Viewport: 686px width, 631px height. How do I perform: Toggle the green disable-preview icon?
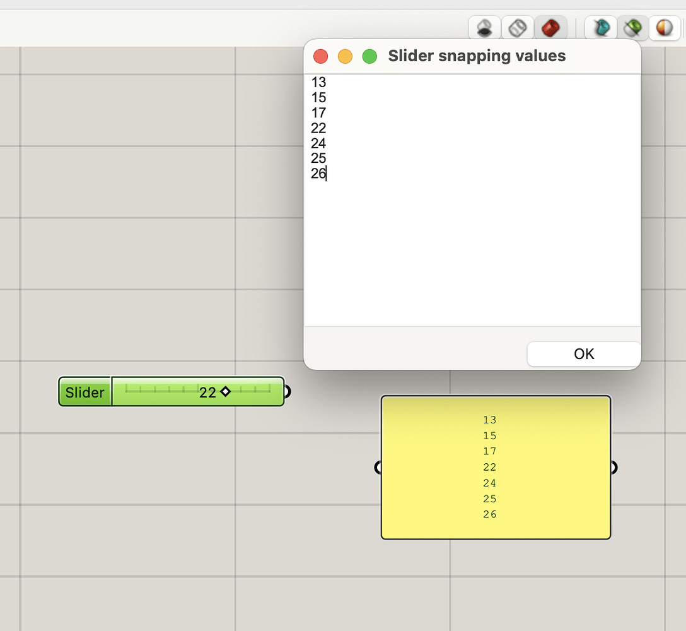[632, 28]
